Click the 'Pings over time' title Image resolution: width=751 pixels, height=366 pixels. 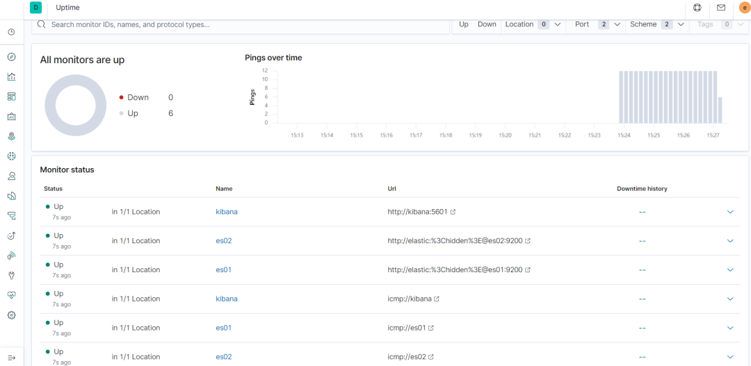tap(273, 58)
